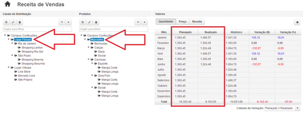
Task: Delete selected item in Canais de Distribuição
Action: (x=20, y=22)
